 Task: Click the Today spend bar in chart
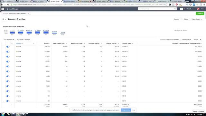click(x=63, y=34)
